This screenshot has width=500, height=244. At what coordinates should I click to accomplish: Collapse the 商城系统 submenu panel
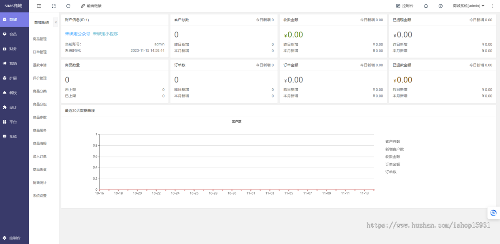(x=56, y=22)
